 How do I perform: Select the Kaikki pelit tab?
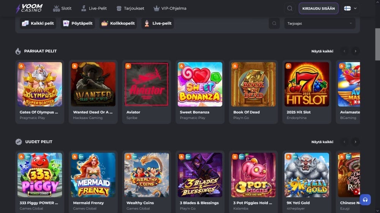pos(38,23)
